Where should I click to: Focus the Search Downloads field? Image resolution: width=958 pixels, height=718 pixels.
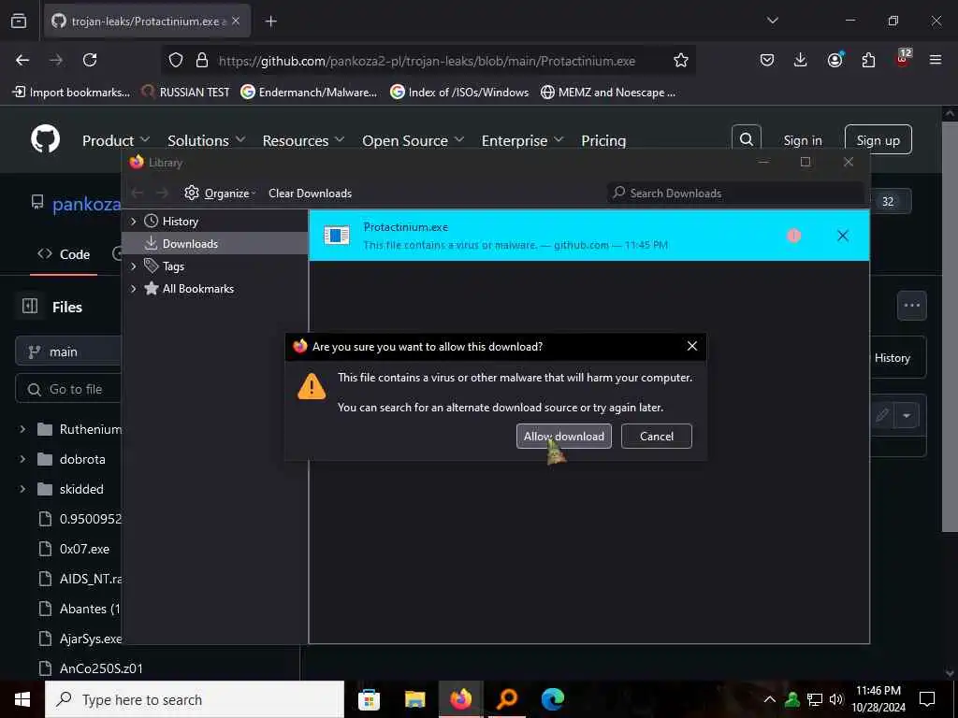point(735,193)
